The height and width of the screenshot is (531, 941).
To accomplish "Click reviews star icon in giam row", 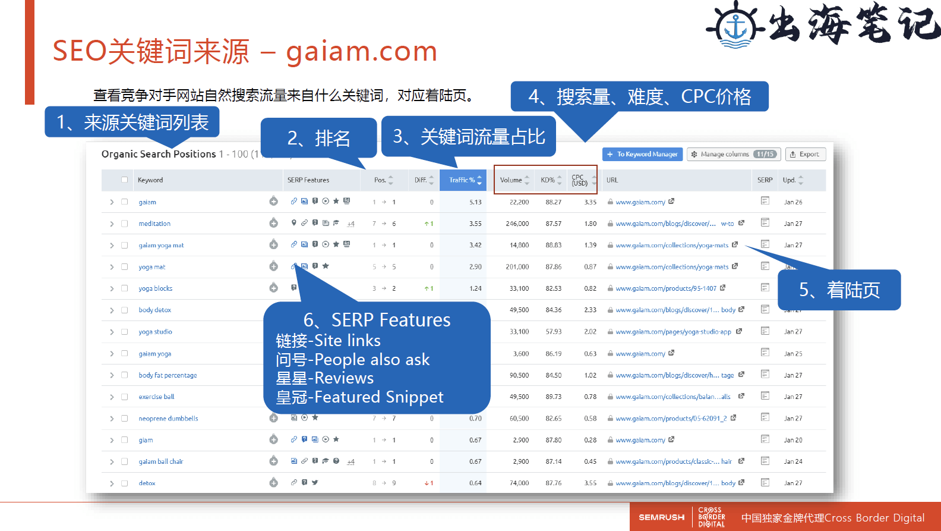I will [336, 439].
